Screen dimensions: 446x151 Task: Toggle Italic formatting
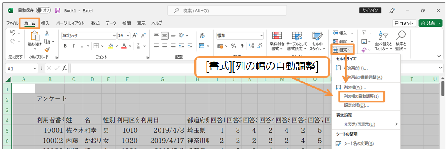click(73, 46)
